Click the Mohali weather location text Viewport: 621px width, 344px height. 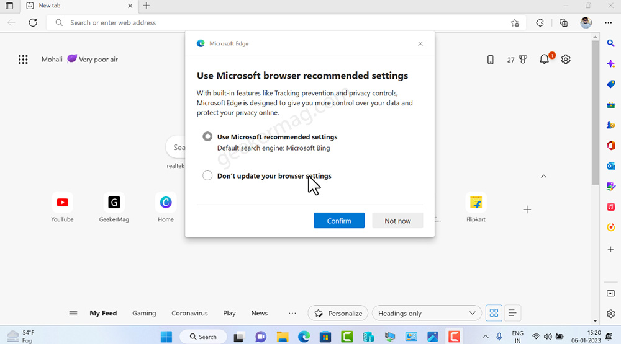pos(52,60)
